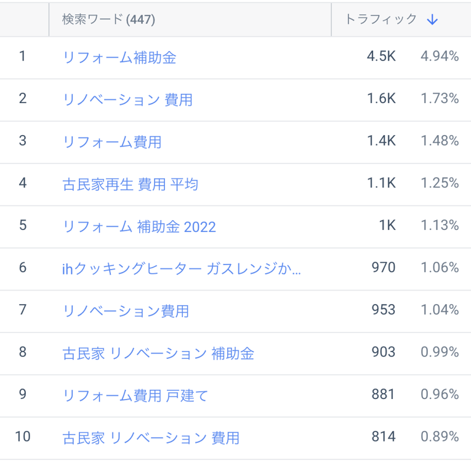Click the 970 traffic value
This screenshot has width=471, height=465.
(x=384, y=268)
